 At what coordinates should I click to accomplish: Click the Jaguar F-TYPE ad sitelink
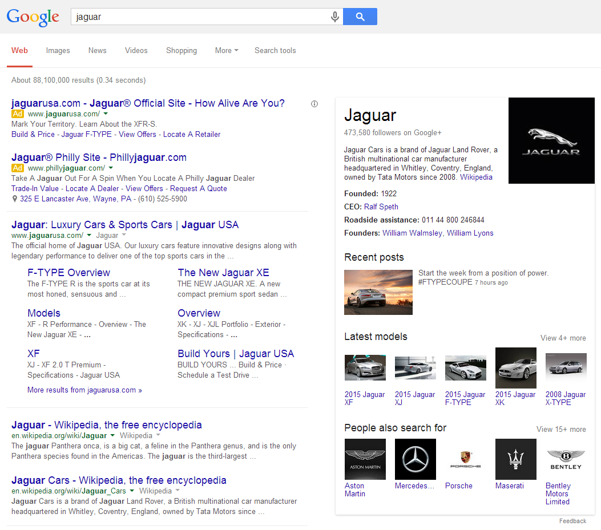click(x=87, y=135)
